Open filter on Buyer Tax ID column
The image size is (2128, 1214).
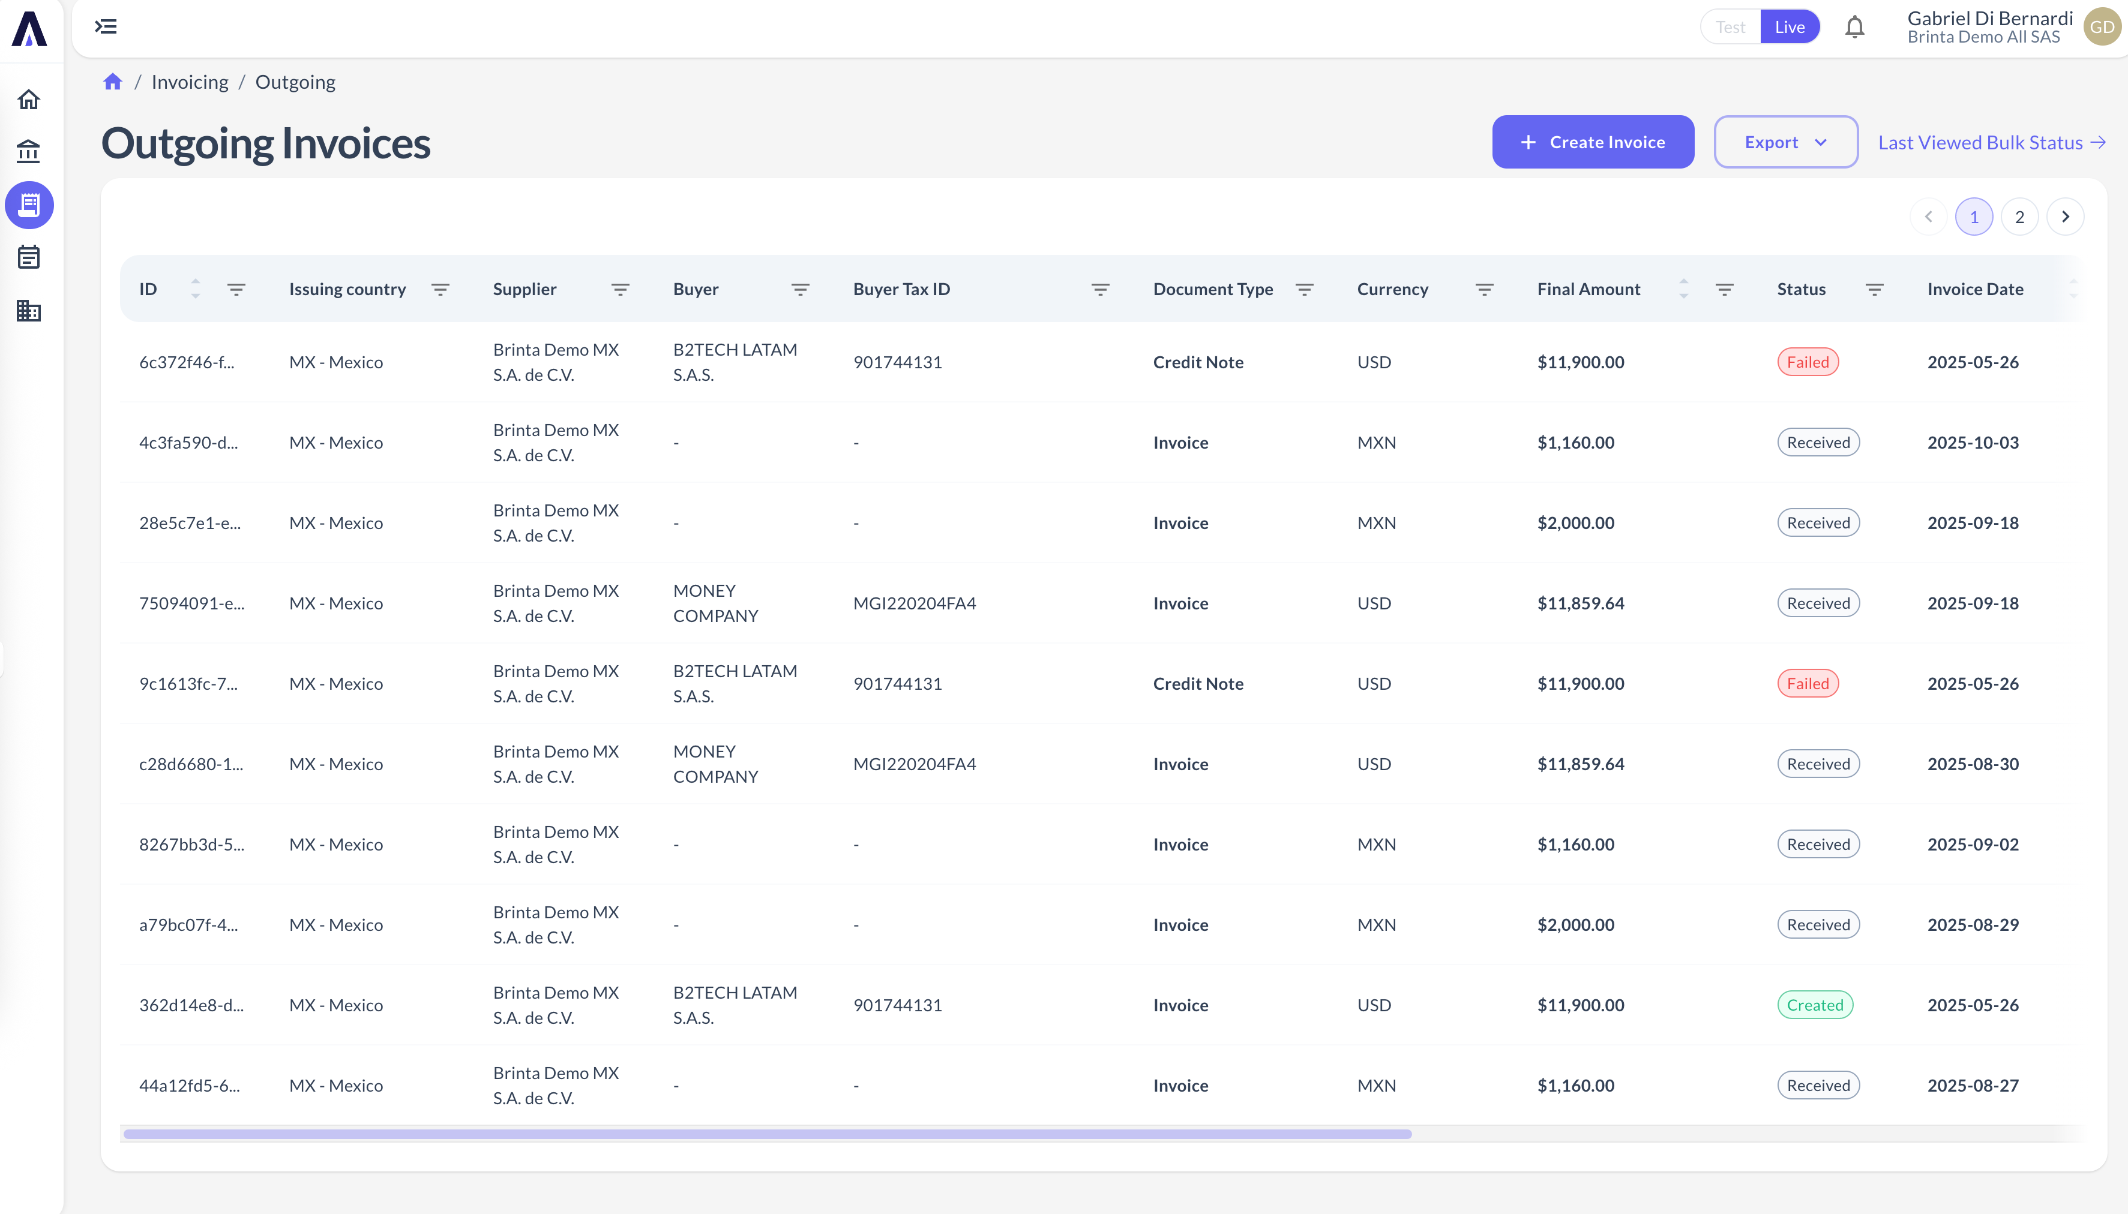point(1100,289)
